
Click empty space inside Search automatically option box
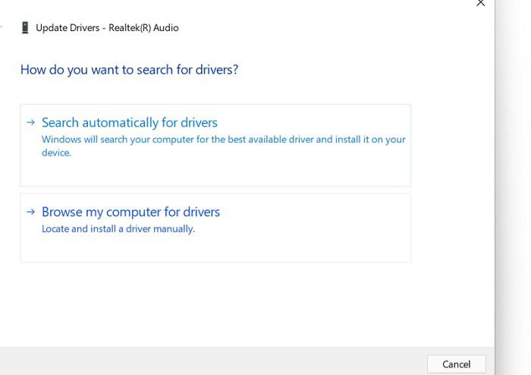237,173
